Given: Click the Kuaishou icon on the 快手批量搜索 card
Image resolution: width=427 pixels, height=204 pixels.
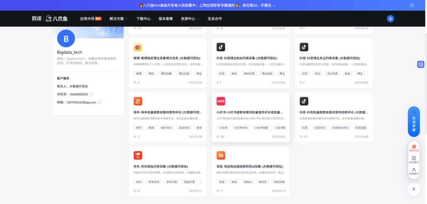Looking at the screenshot, I should tap(138, 101).
